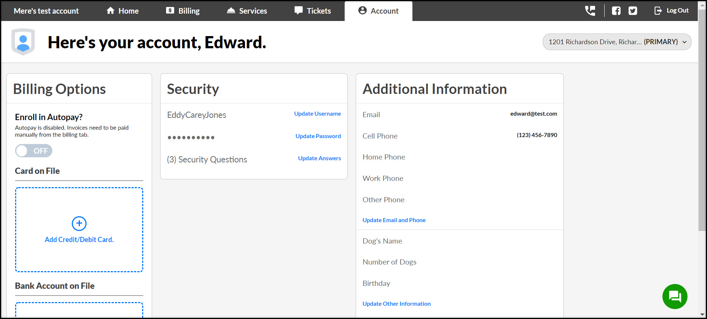Click the Work Phone label

[x=383, y=179]
